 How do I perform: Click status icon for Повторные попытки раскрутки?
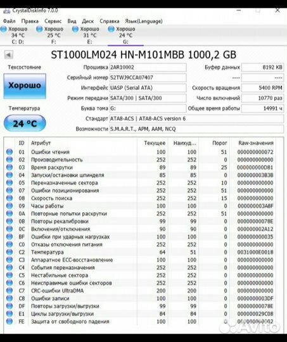(10, 213)
